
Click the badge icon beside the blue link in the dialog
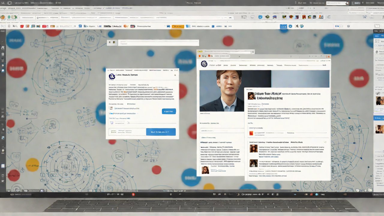pyautogui.click(x=111, y=108)
